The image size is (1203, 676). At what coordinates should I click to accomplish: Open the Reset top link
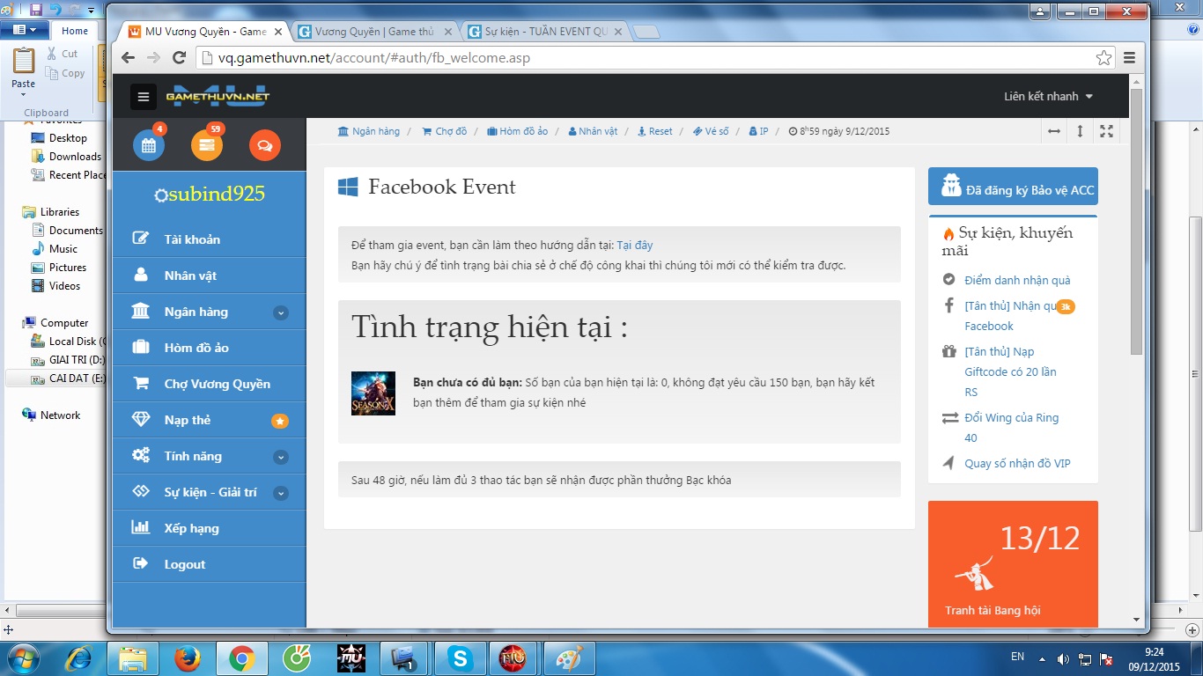(654, 131)
